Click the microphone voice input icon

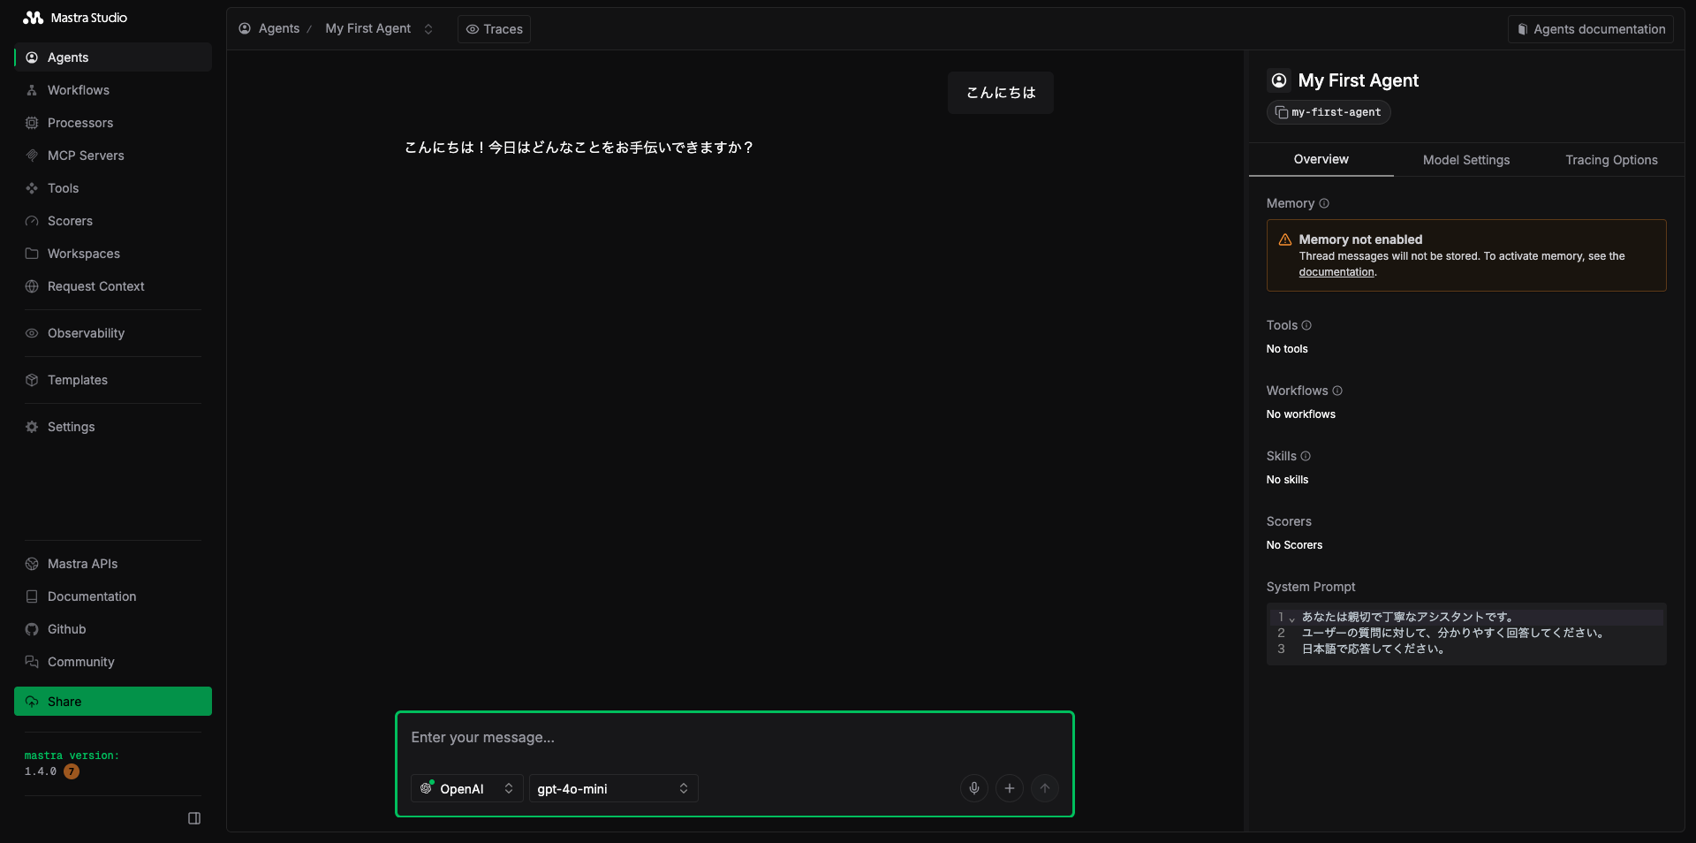973,788
